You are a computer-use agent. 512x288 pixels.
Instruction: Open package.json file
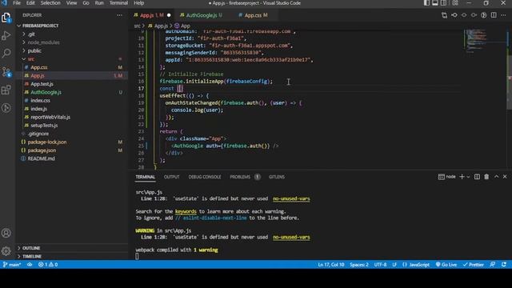tap(42, 150)
